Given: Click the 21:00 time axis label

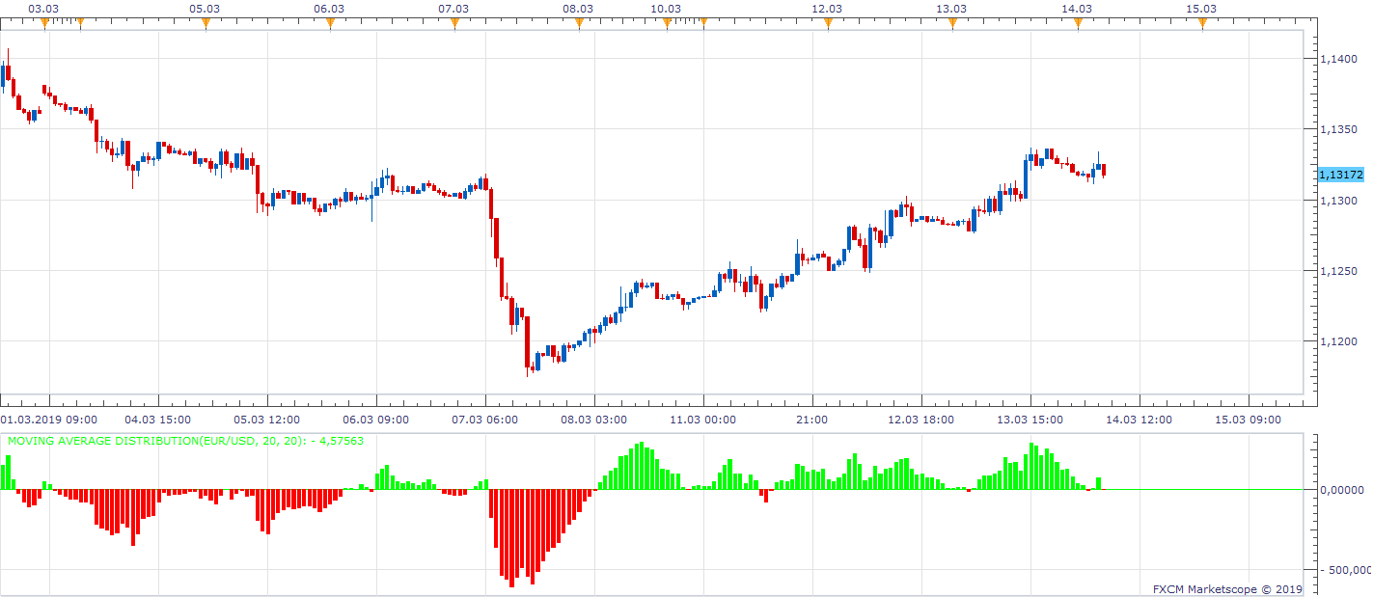Looking at the screenshot, I should pyautogui.click(x=812, y=420).
